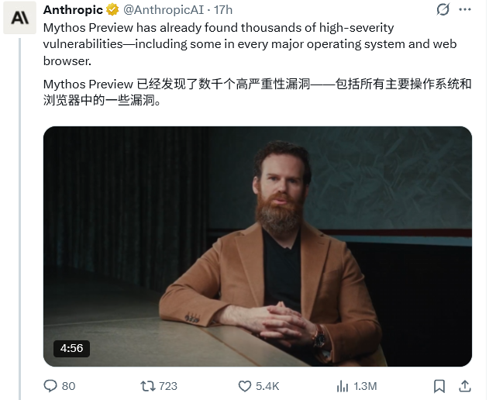Open the 17h timestamp permalink

[223, 10]
